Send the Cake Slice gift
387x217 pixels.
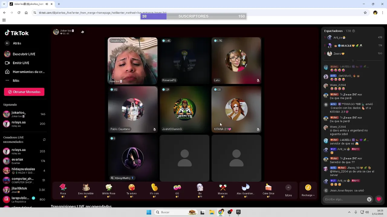tap(268, 190)
